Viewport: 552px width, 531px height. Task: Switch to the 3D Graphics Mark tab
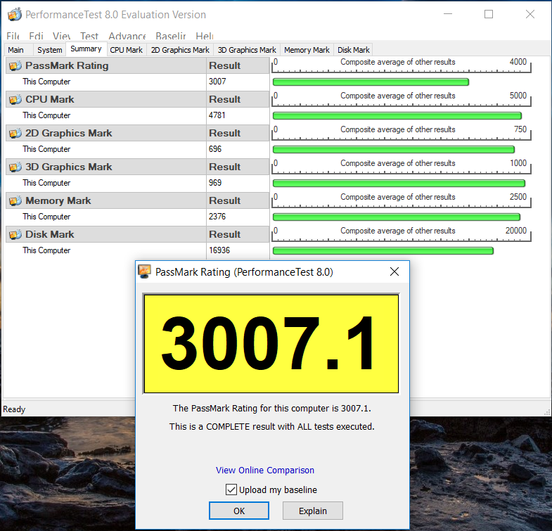click(247, 50)
